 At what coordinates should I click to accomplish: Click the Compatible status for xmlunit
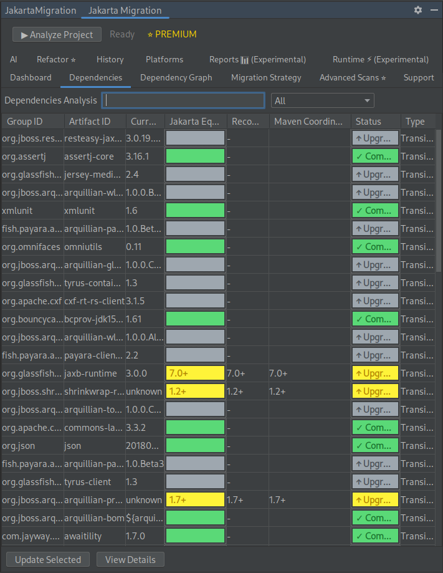pyautogui.click(x=375, y=211)
